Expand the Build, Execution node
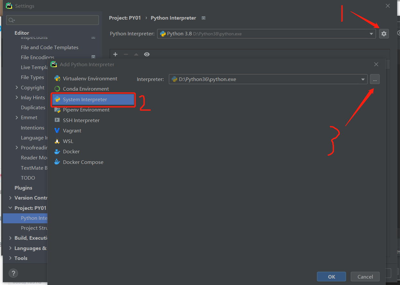 point(10,238)
